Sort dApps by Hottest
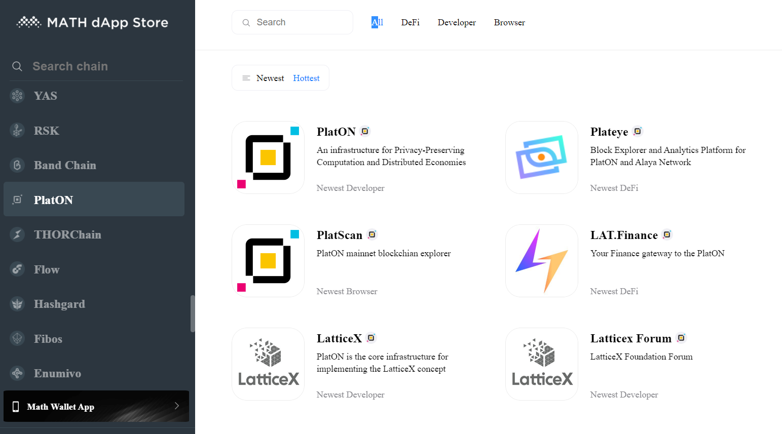The height and width of the screenshot is (434, 782). click(306, 78)
